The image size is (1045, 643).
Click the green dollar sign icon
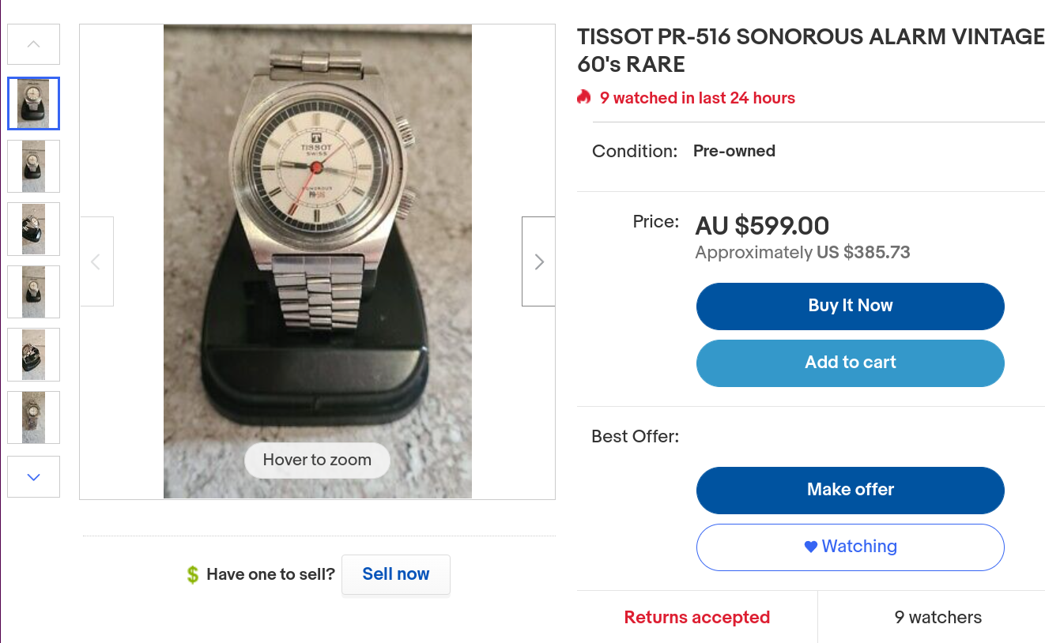(193, 574)
